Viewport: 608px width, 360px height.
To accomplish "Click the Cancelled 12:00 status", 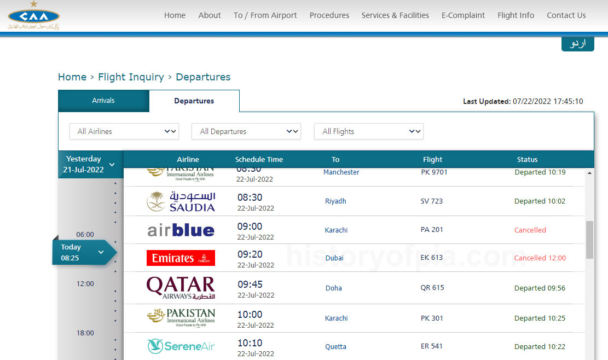I will click(540, 258).
